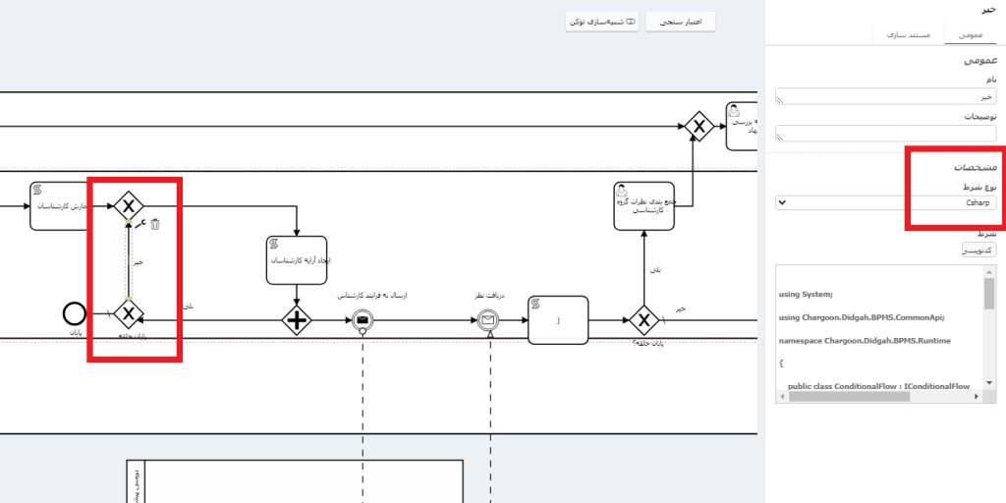The height and width of the screenshot is (503, 1006).
Task: Select the جمع بندی نظرات گروه کارشناسی user task
Action: click(643, 205)
